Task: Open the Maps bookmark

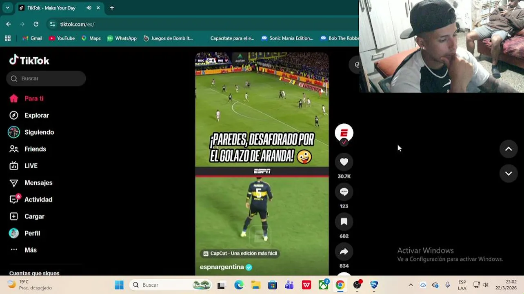Action: click(x=91, y=38)
